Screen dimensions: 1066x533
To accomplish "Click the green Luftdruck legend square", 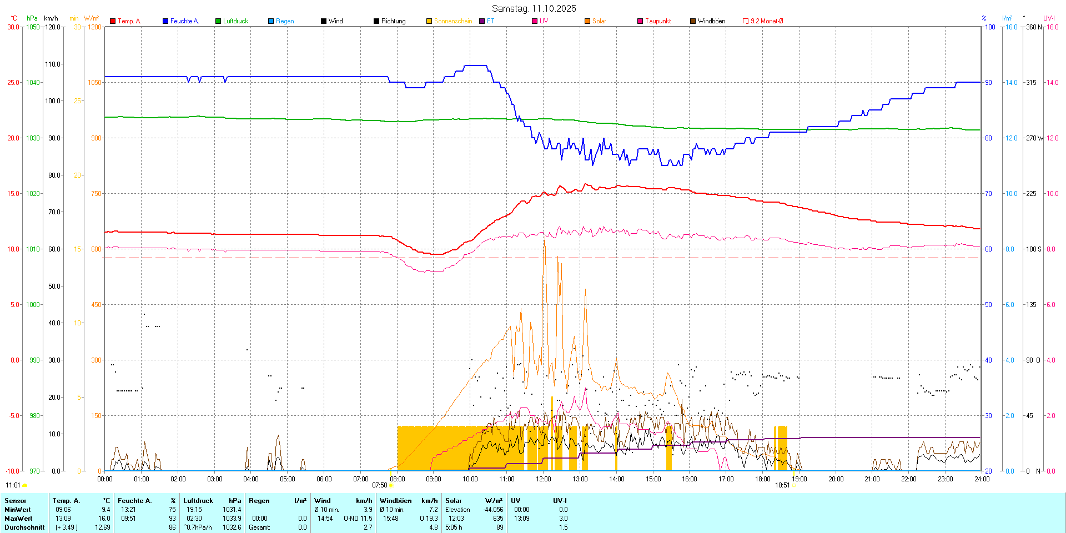I will [x=218, y=21].
